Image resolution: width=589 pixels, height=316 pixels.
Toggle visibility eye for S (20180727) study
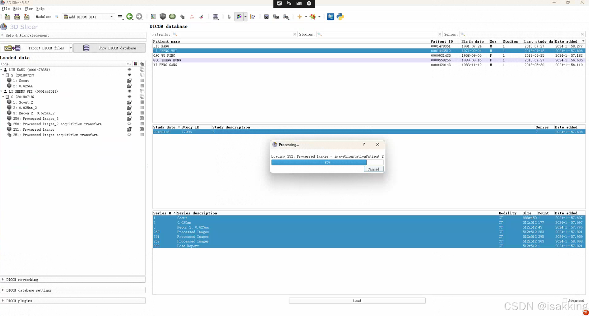129,75
